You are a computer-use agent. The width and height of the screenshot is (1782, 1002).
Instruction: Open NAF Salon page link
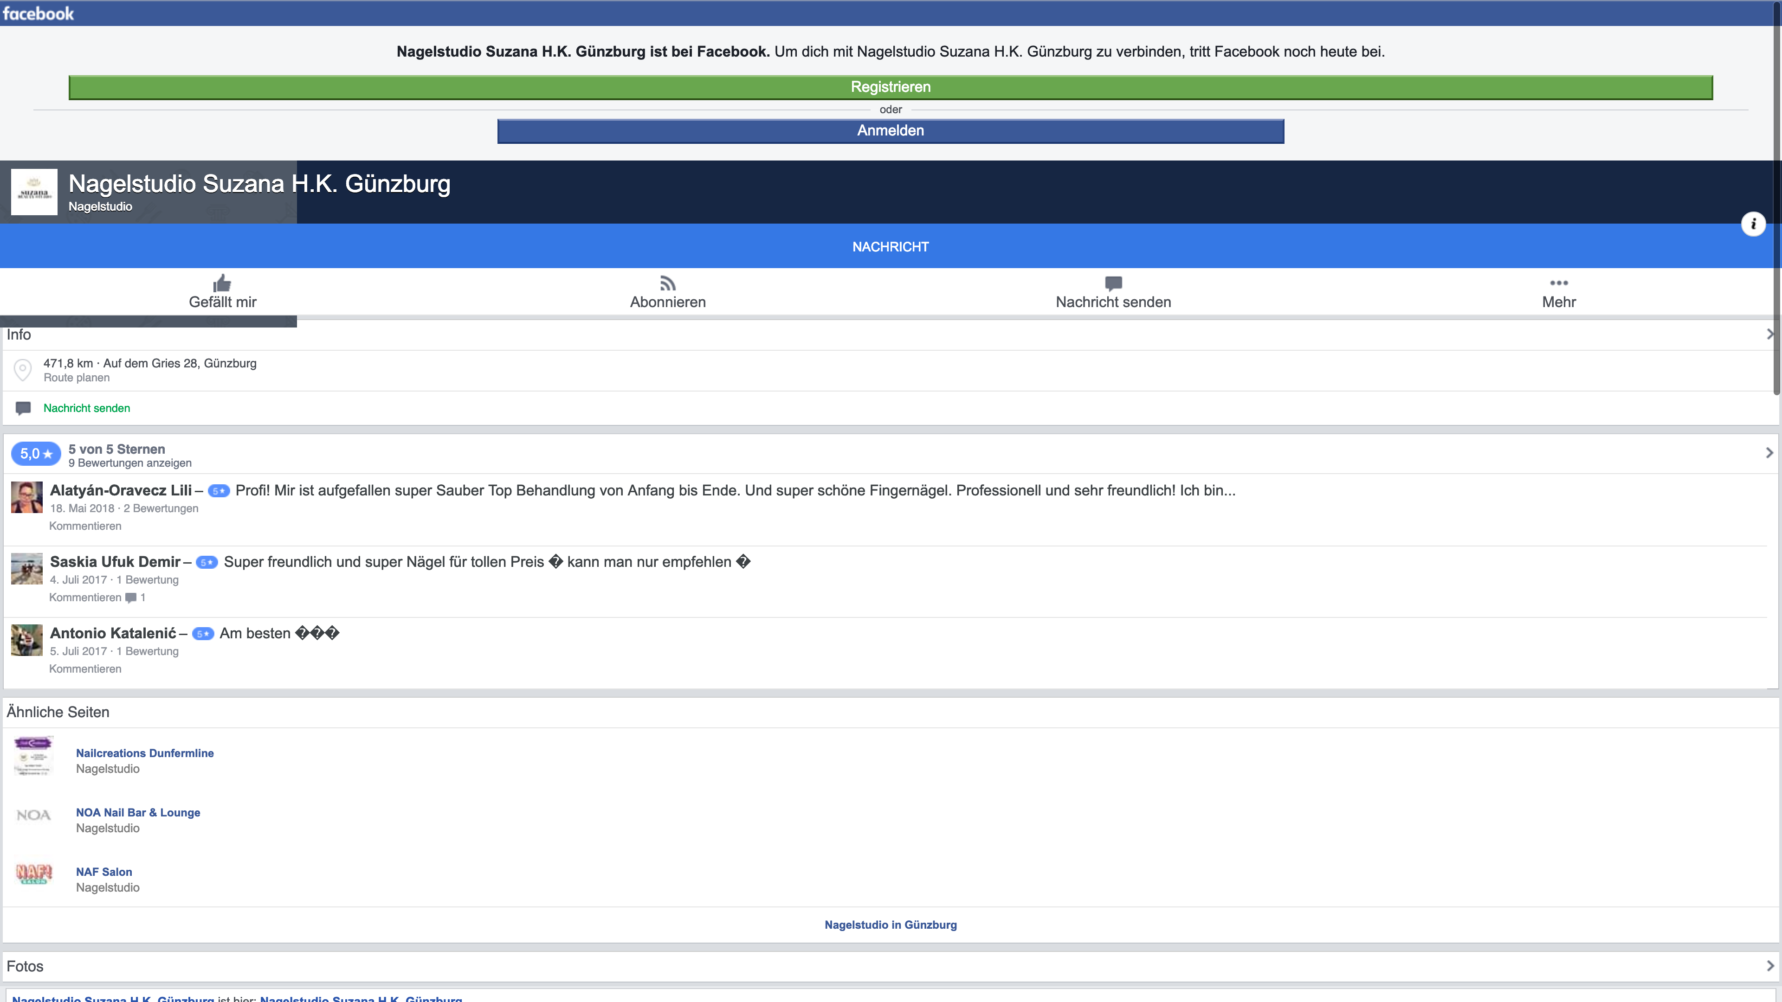click(x=104, y=872)
